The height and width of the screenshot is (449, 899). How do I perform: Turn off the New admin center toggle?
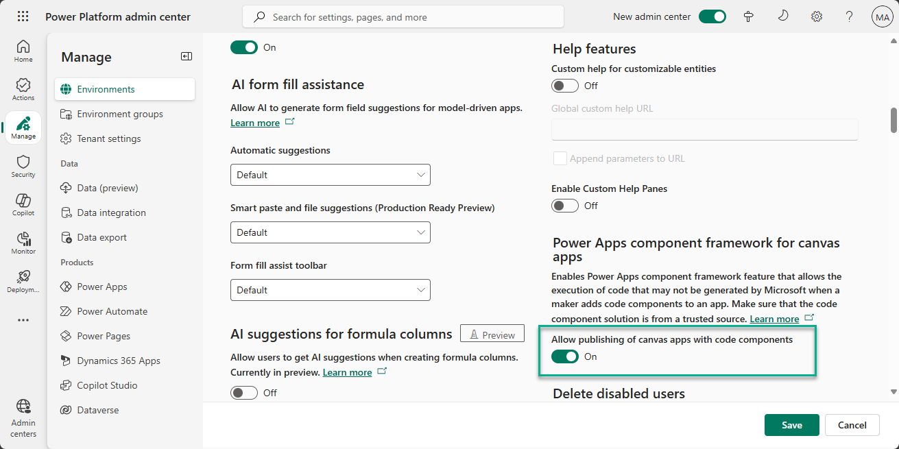tap(712, 16)
